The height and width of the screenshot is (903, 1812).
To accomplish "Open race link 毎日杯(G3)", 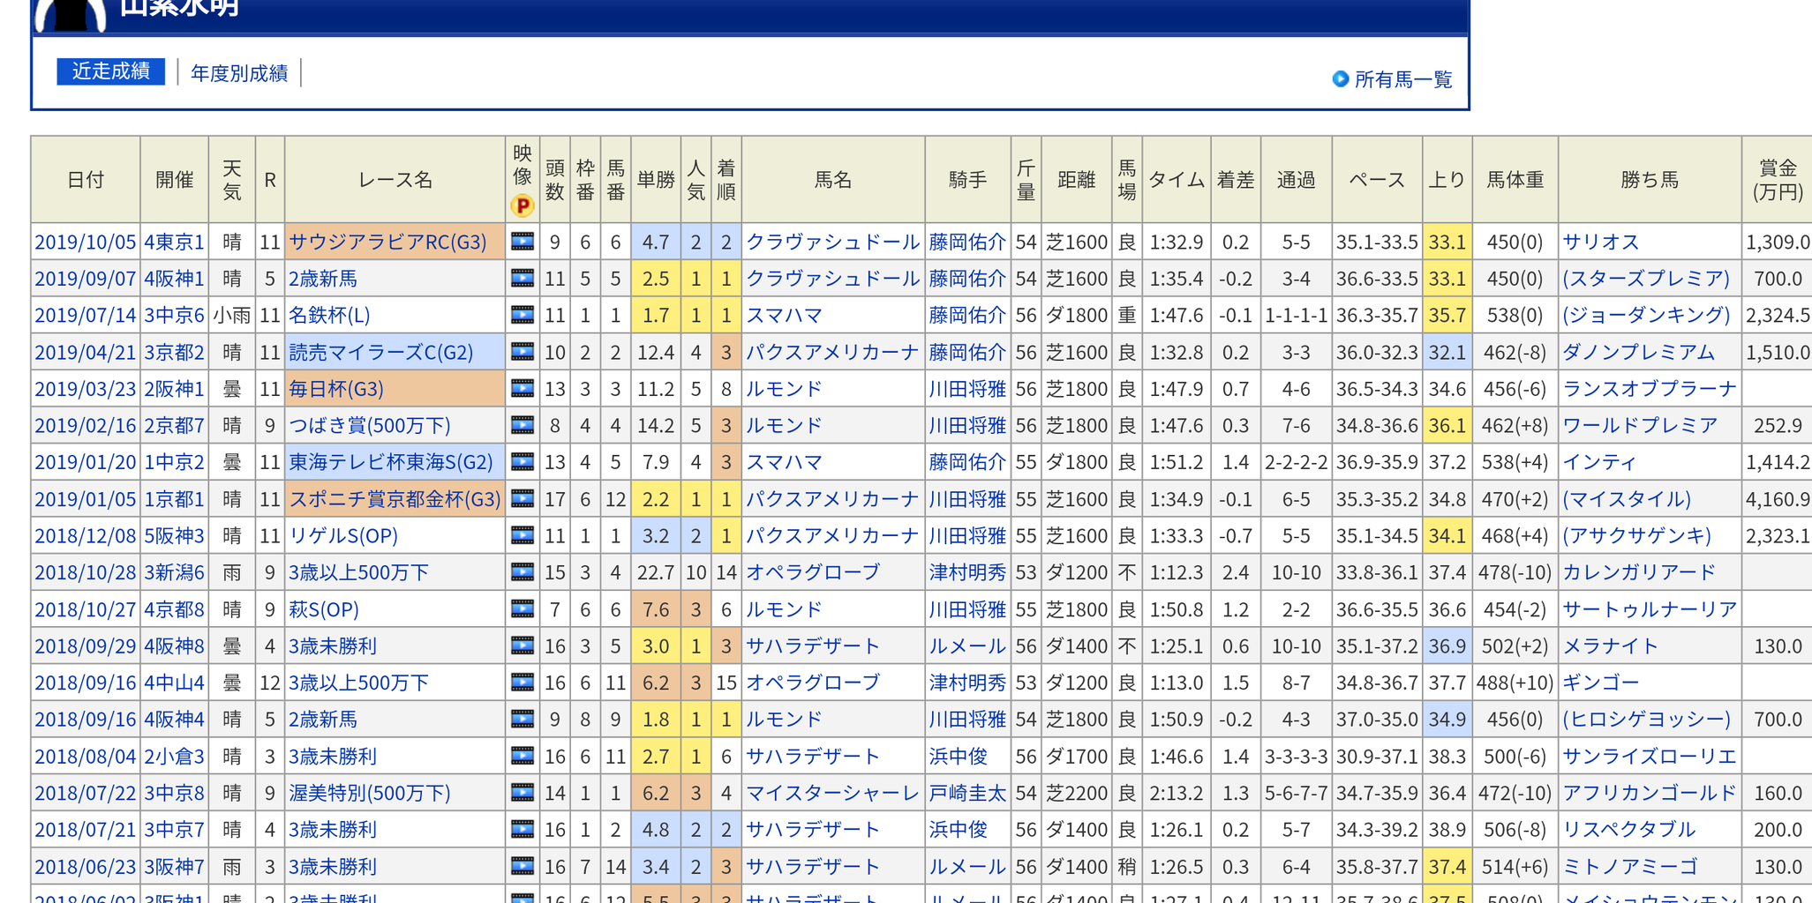I will (x=335, y=389).
